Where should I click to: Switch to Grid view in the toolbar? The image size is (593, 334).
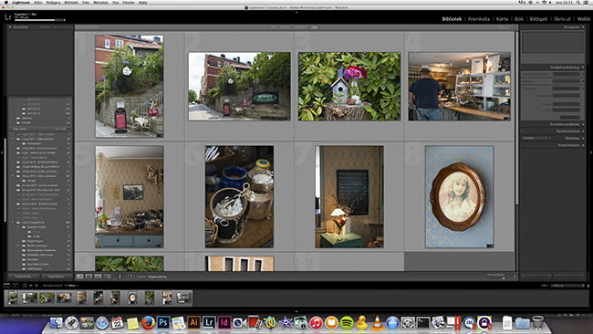(x=79, y=277)
